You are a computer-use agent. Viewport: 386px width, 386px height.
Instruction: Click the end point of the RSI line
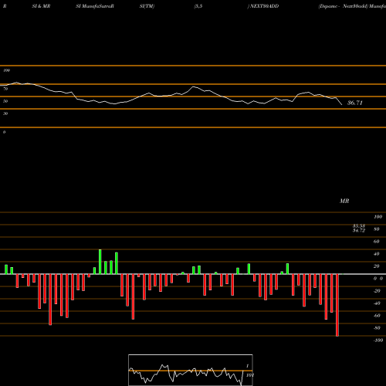[x=342, y=105]
